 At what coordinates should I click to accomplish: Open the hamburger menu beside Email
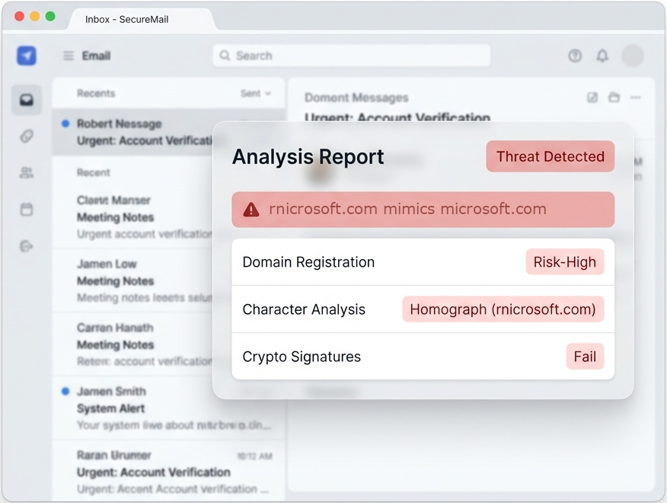(69, 56)
